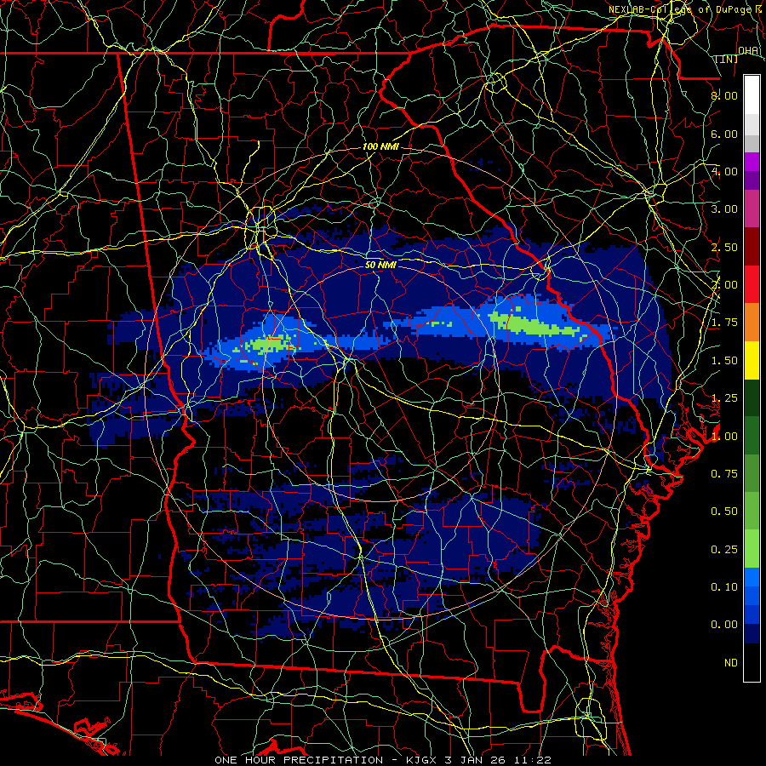Viewport: 766px width, 766px height.
Task: Click the 3.00 legend value
Action: 724,209
